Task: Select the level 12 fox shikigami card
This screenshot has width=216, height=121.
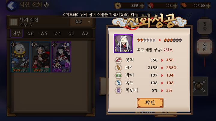Action: (x=40, y=57)
